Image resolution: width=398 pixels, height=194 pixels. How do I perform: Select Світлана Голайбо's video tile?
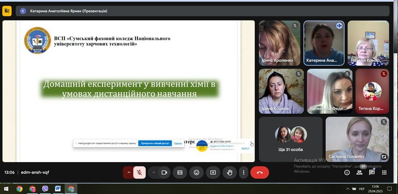pyautogui.click(x=357, y=139)
